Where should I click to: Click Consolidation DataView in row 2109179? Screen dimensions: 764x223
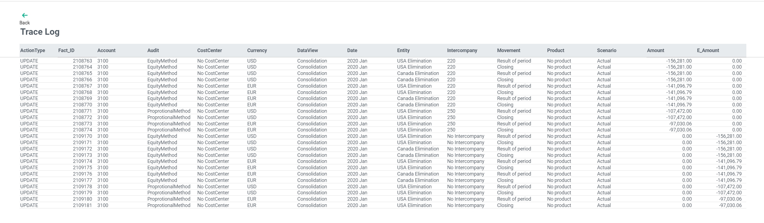coord(312,193)
